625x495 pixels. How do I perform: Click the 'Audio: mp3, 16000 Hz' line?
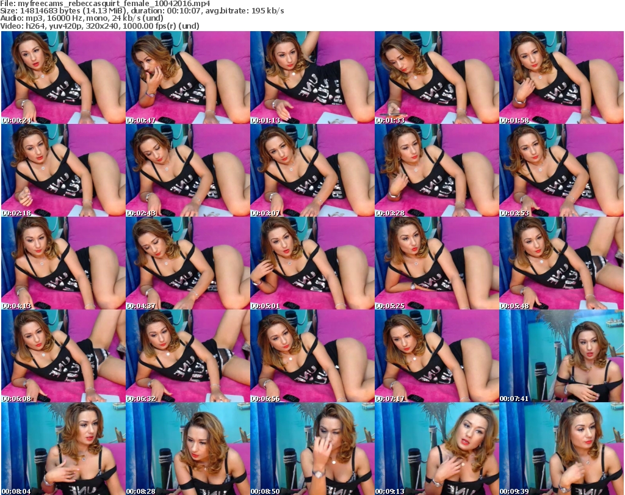[x=82, y=18]
